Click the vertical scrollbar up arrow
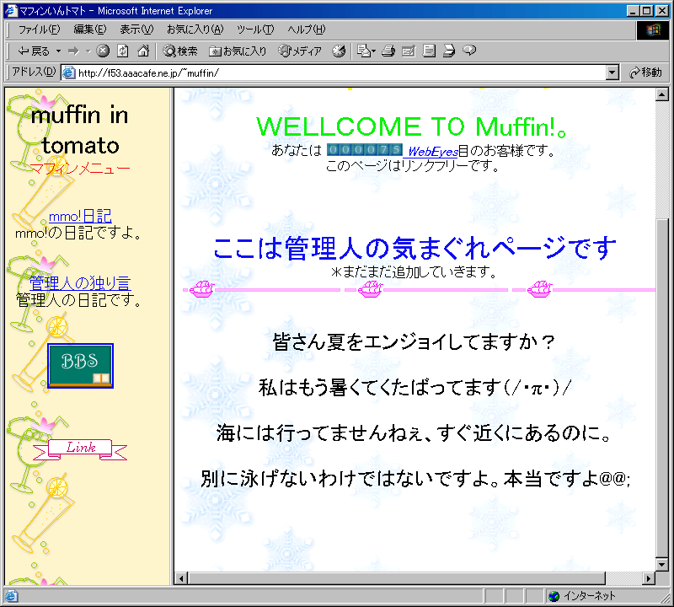 click(x=661, y=94)
